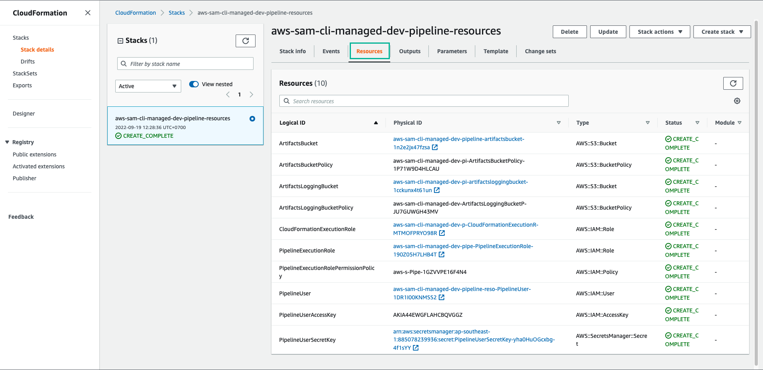This screenshot has width=763, height=370.
Task: Click the Update stack button
Action: pos(608,32)
